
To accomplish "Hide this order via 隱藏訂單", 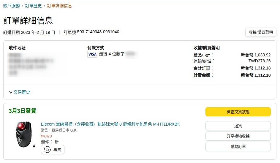I will [238, 147].
